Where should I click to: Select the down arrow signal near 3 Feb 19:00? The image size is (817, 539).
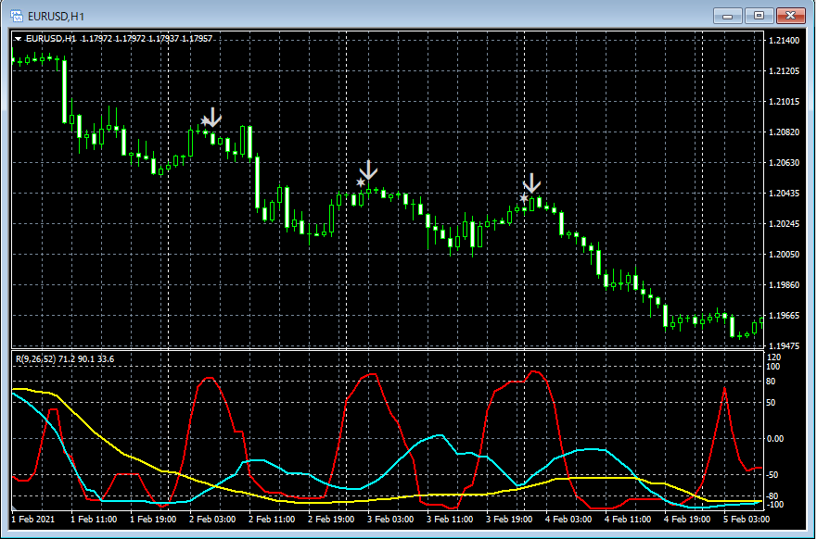532,183
